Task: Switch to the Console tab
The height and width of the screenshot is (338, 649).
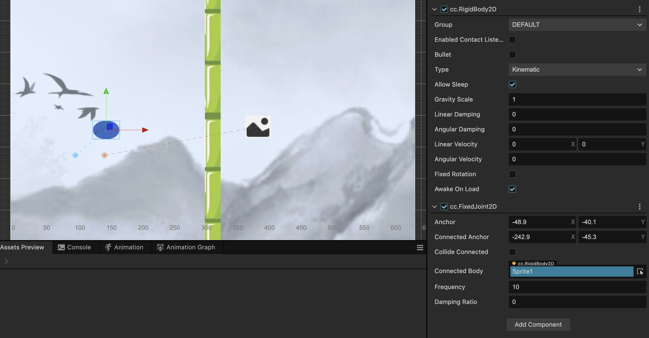Action: (74, 247)
